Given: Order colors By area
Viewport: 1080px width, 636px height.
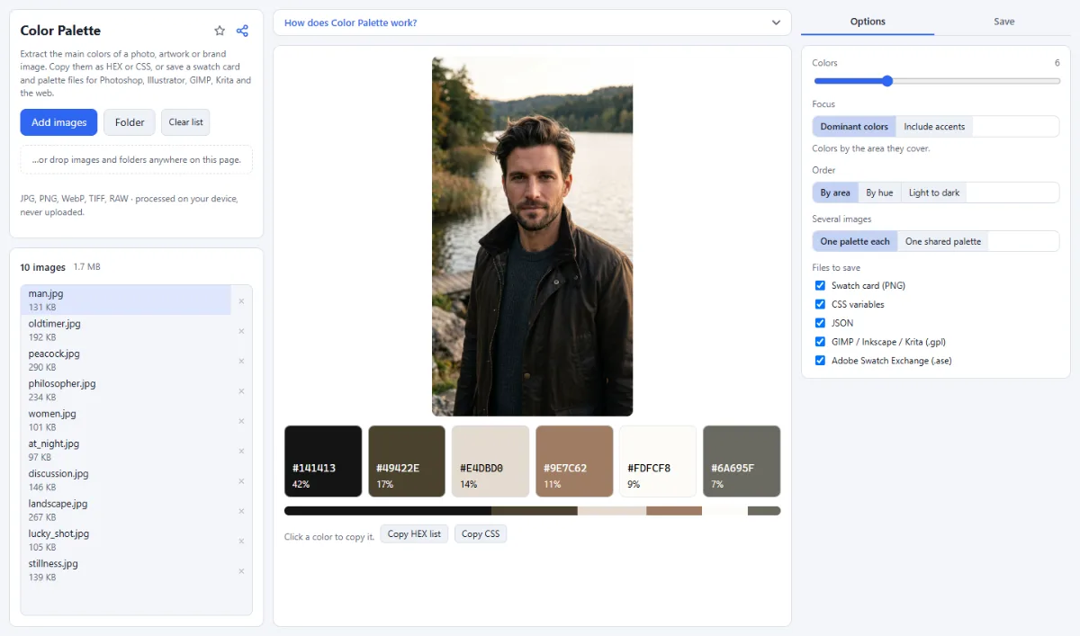Looking at the screenshot, I should click(x=835, y=193).
